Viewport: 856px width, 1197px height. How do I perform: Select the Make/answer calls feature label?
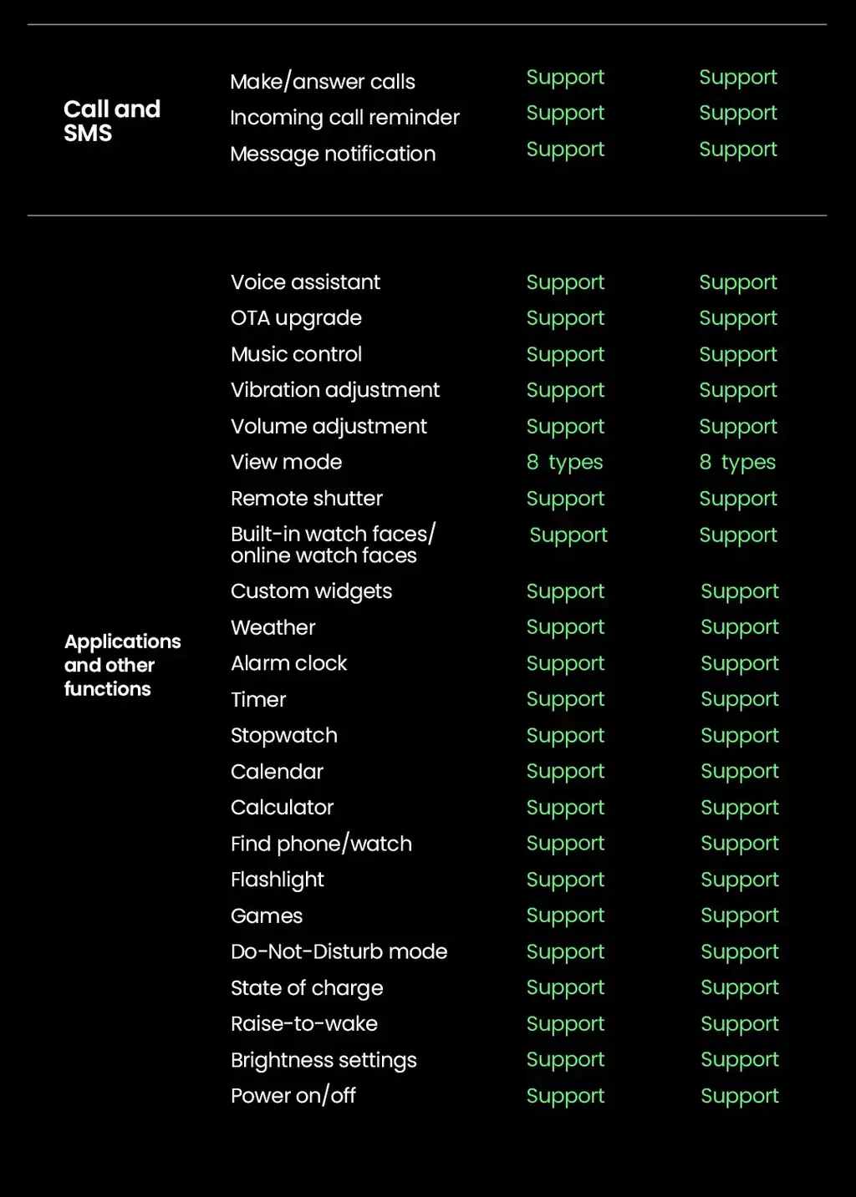[x=323, y=82]
